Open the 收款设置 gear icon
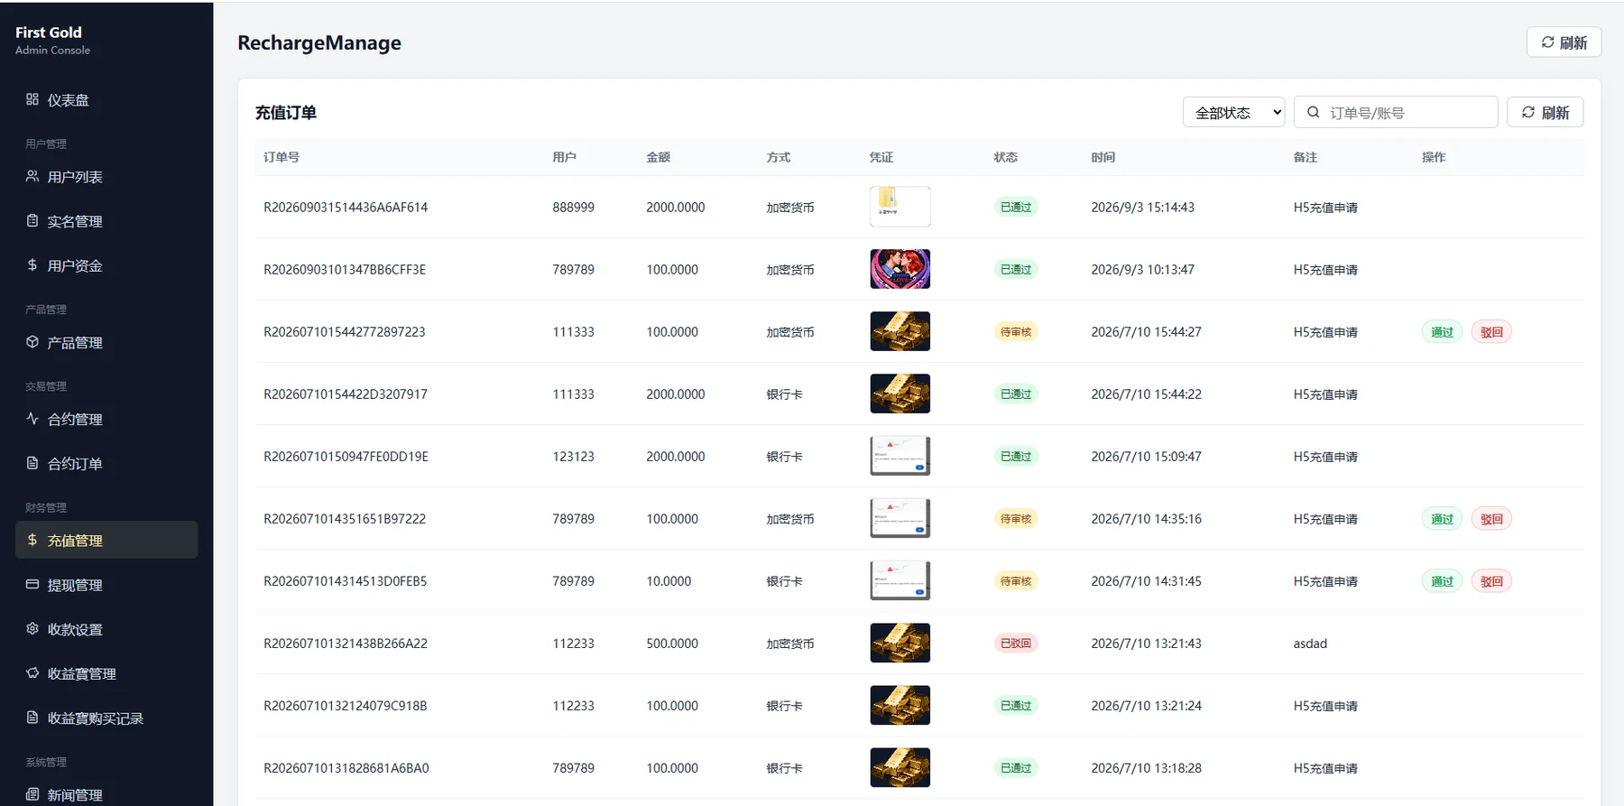 tap(32, 628)
